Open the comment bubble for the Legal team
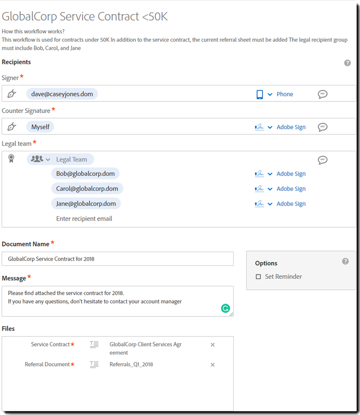Image resolution: width=360 pixels, height=415 pixels. point(323,160)
